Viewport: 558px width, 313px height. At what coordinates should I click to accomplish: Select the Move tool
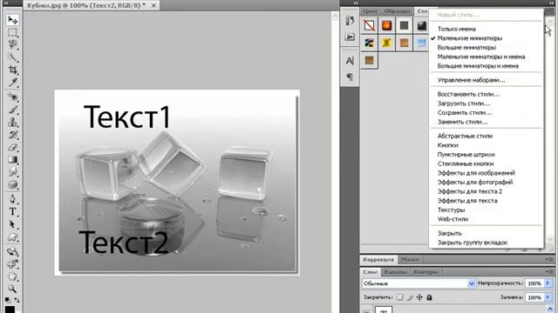click(x=12, y=20)
